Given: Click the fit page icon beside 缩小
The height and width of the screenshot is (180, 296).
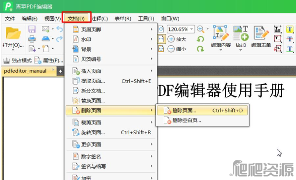Looking at the screenshot, I should click(x=161, y=49).
